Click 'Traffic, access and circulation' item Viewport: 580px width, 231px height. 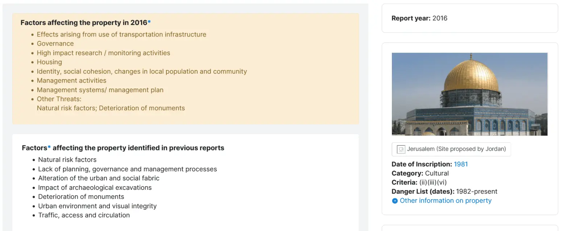pos(84,215)
